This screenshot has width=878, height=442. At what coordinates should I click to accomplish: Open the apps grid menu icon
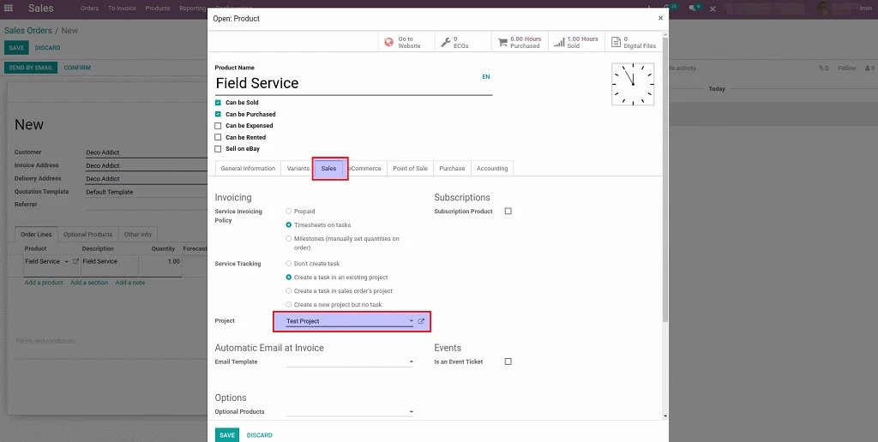tap(9, 8)
